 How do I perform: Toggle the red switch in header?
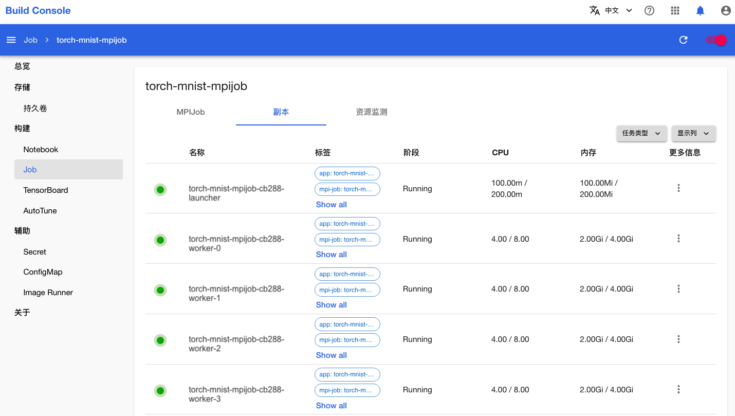tap(716, 40)
